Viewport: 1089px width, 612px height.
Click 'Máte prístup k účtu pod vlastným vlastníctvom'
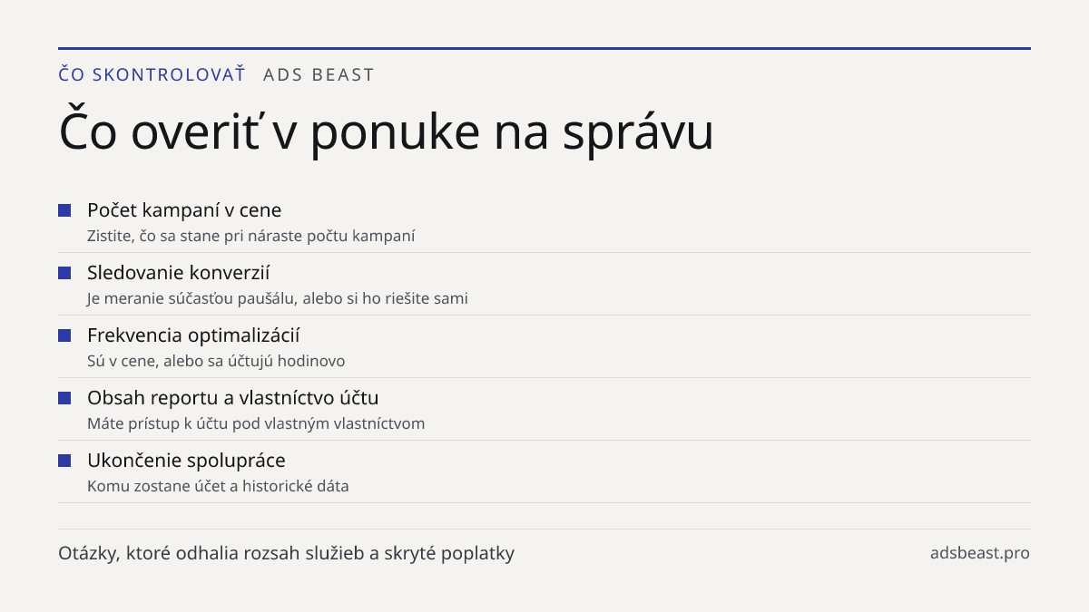256,423
